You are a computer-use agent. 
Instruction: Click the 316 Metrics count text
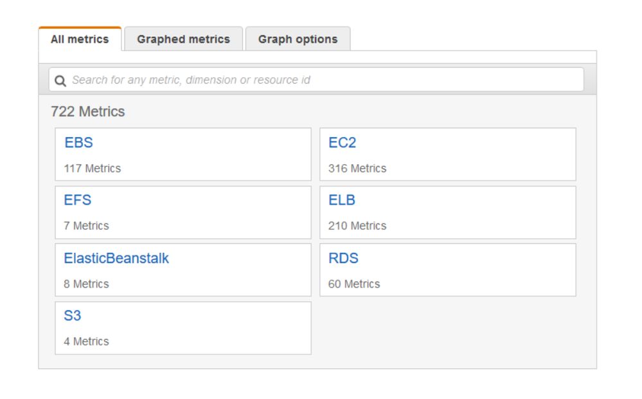357,169
